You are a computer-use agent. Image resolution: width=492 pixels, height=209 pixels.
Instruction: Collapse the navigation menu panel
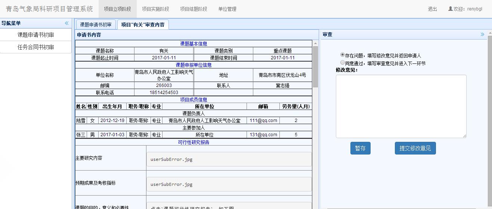point(67,23)
